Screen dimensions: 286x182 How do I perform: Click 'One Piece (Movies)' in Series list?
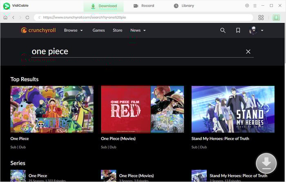tap(136, 176)
